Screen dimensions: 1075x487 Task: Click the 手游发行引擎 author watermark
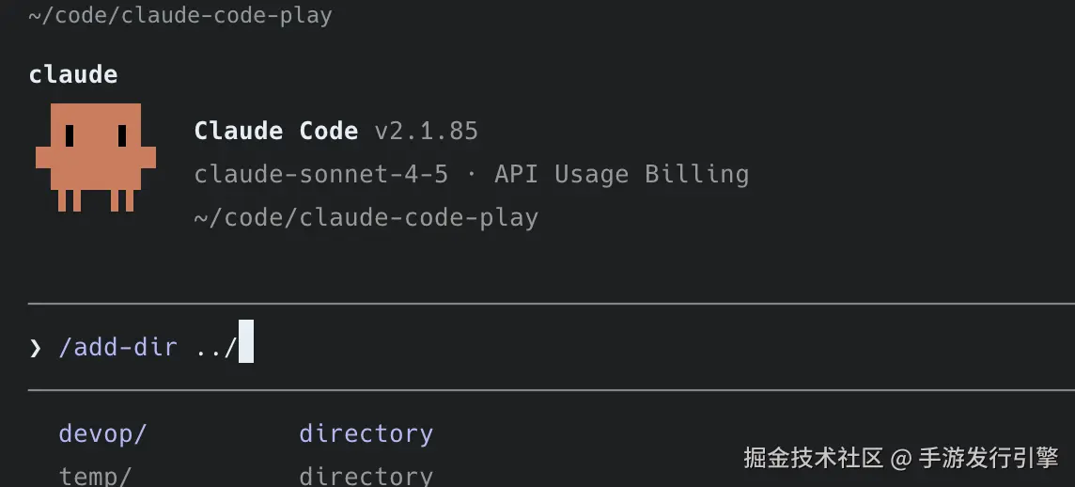coord(989,458)
